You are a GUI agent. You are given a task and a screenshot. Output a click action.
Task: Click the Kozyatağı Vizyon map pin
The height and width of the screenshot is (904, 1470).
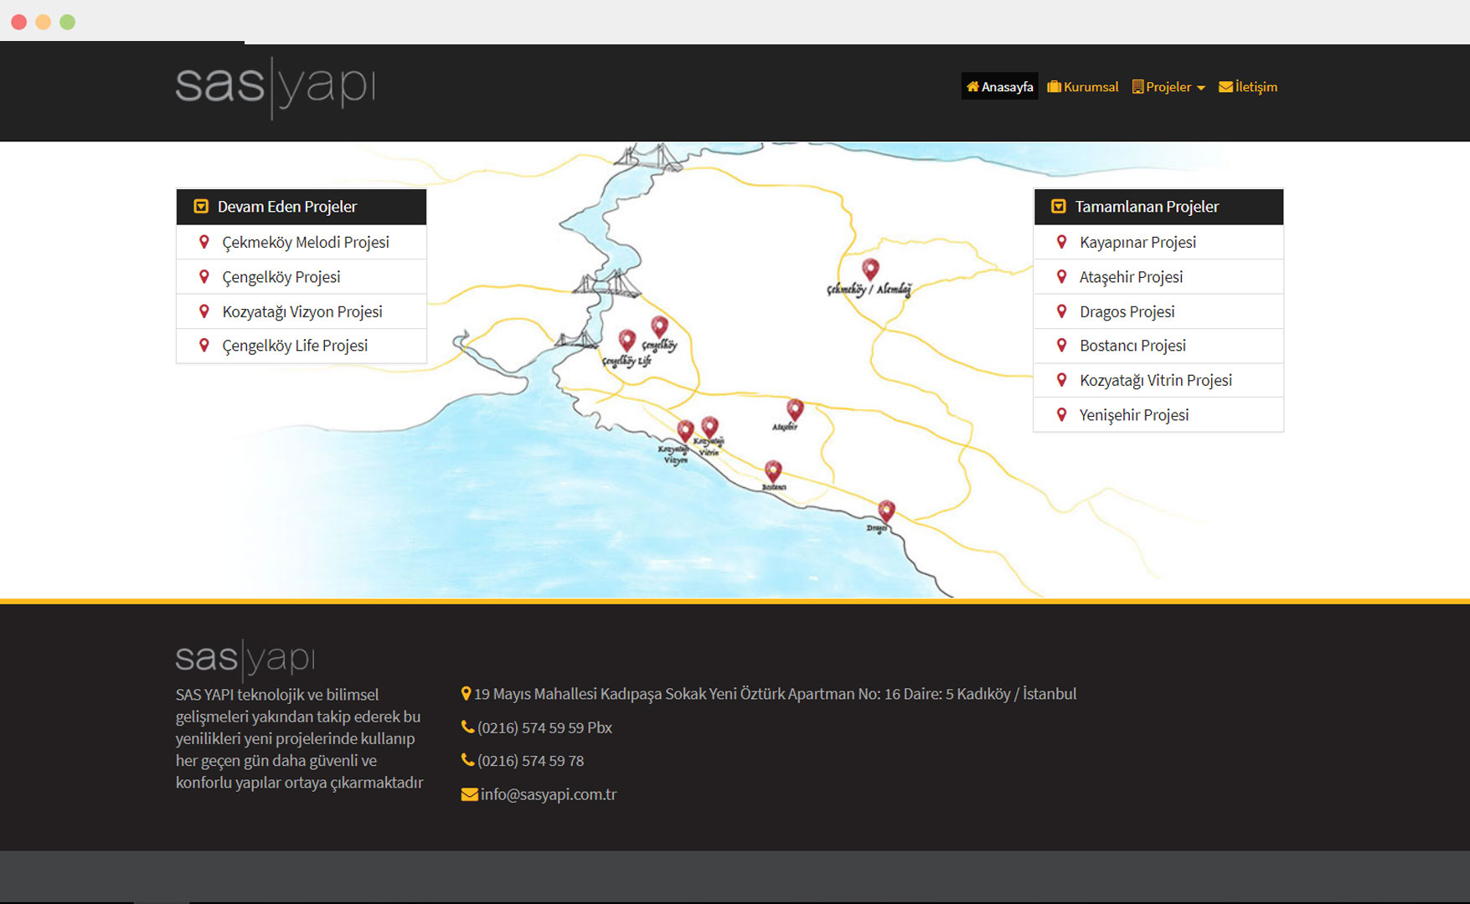tap(685, 430)
